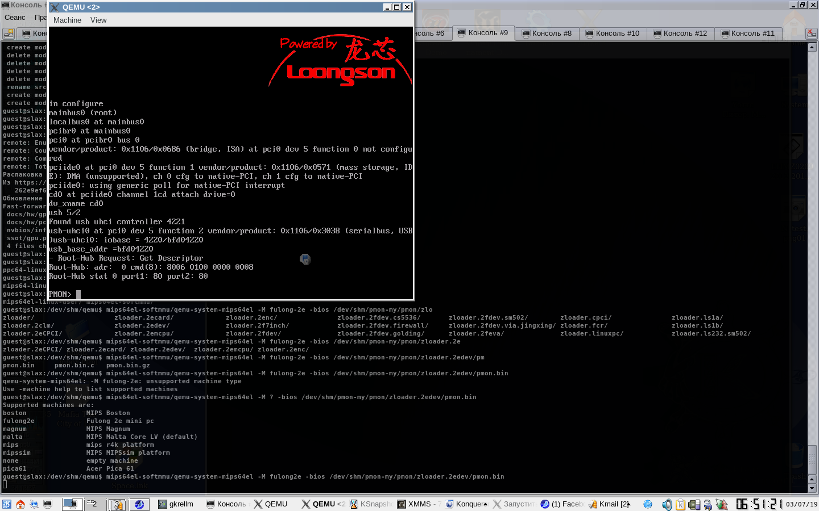
Task: Switch to the Консоль #8 tab
Action: [x=547, y=33]
